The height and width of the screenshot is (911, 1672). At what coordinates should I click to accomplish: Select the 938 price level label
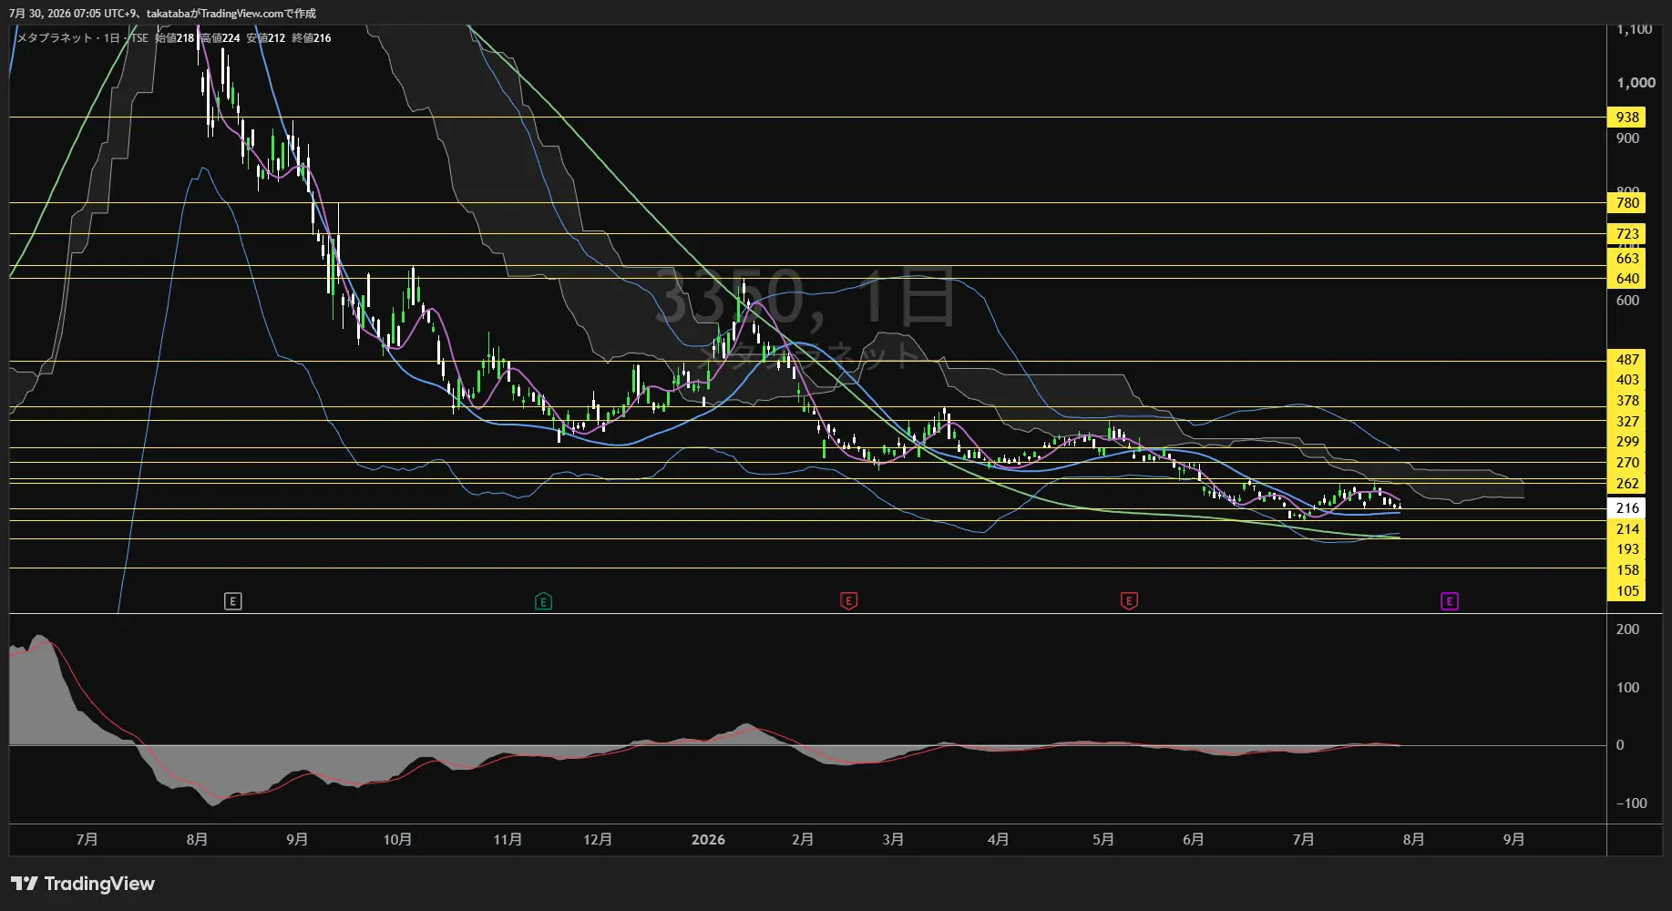coord(1626,118)
